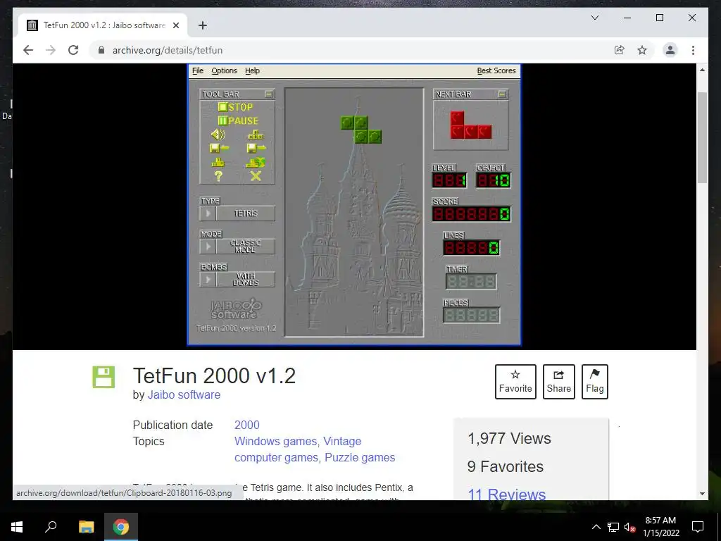The width and height of the screenshot is (721, 541).
Task: Click the site lock icon
Action: coord(101,50)
